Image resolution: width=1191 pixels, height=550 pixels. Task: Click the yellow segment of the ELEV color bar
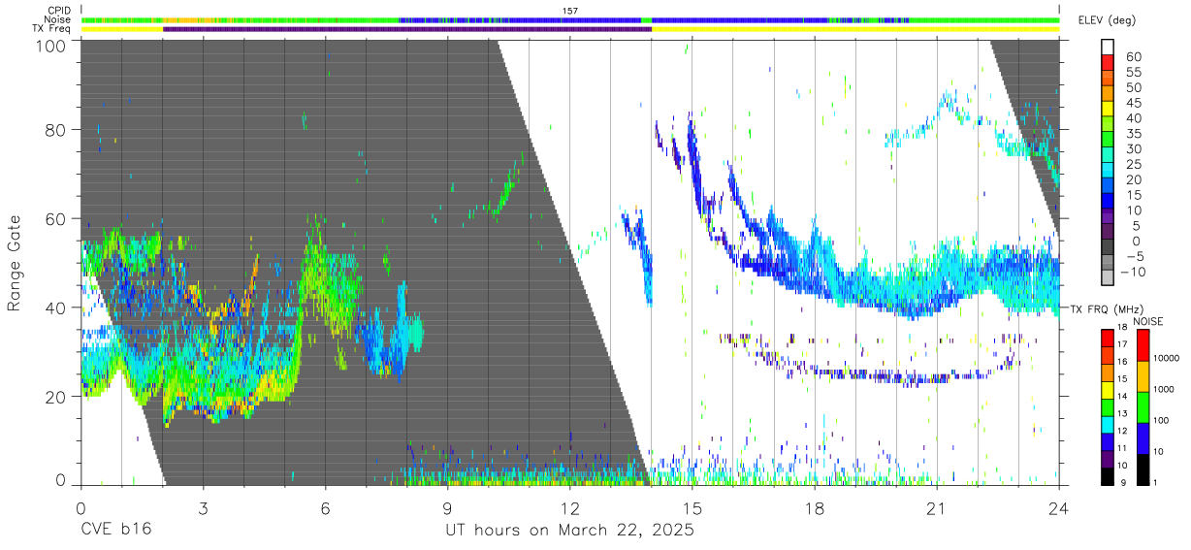(x=1108, y=111)
